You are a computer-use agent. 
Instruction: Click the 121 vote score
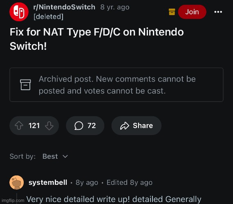(x=34, y=126)
